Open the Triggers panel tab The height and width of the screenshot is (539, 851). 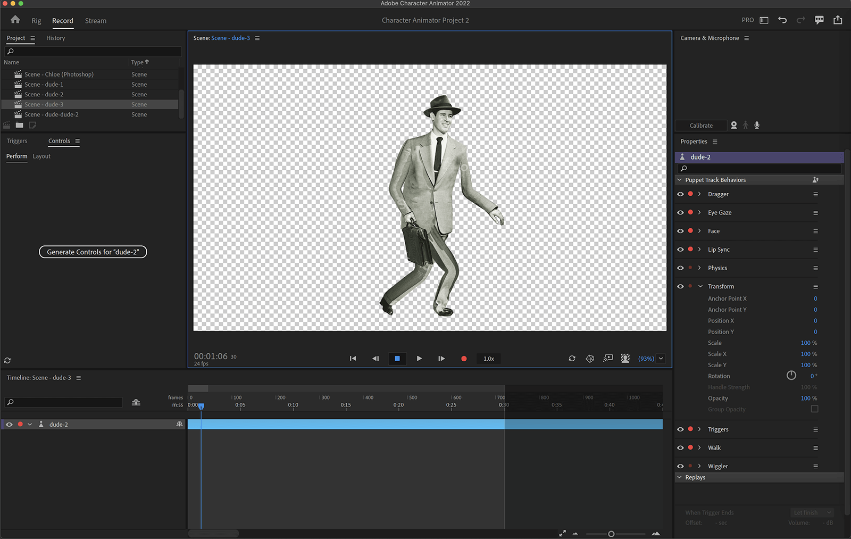tap(17, 140)
